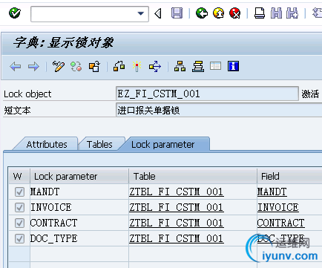Image resolution: width=322 pixels, height=268 pixels.
Task: Toggle the CONTRACT row checkbox
Action: 19,223
